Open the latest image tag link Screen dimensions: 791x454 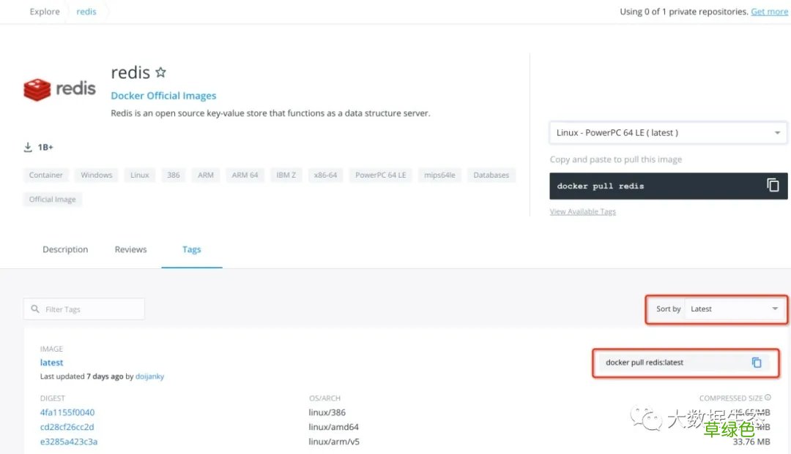[51, 363]
